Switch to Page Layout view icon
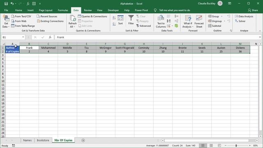 coord(211,146)
